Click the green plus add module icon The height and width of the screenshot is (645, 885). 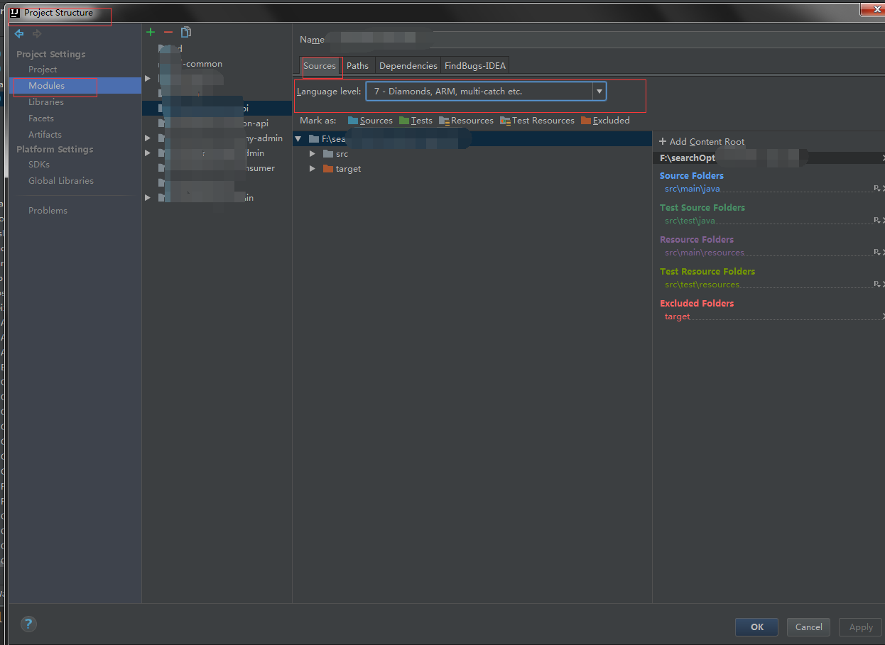click(151, 32)
